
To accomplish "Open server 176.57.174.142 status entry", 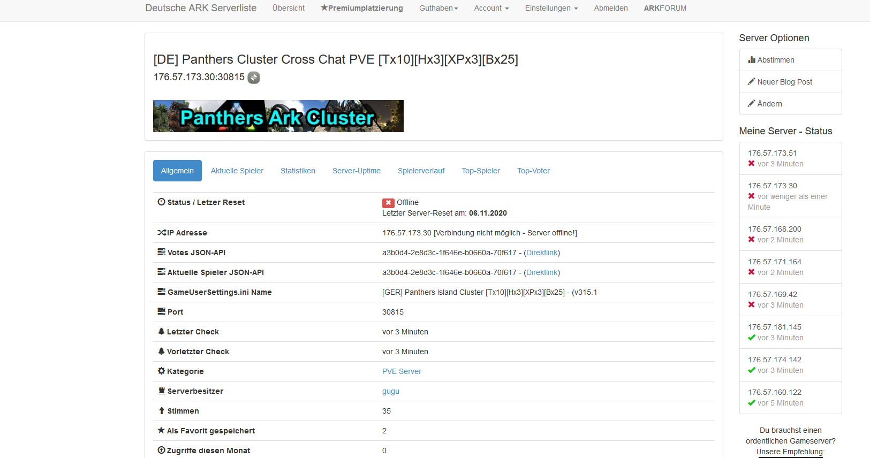I will coord(791,365).
